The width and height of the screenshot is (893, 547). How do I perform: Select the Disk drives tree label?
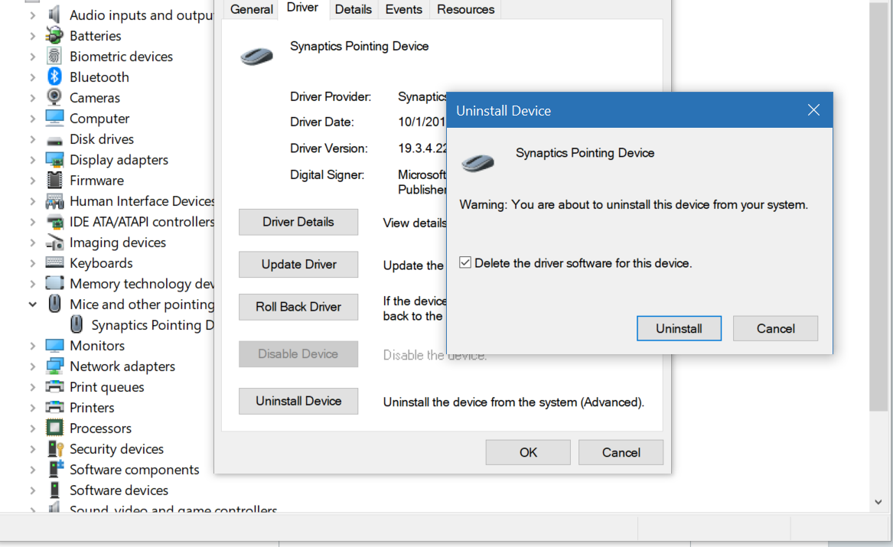pyautogui.click(x=102, y=139)
